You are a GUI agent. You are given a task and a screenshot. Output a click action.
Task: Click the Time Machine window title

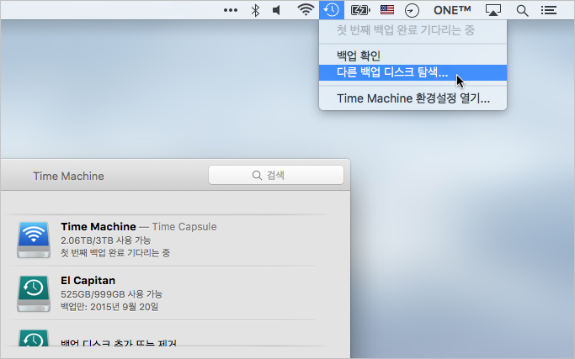68,177
